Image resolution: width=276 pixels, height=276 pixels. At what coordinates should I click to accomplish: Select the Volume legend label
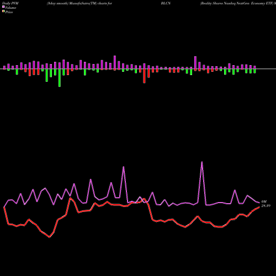[x=10, y=8]
